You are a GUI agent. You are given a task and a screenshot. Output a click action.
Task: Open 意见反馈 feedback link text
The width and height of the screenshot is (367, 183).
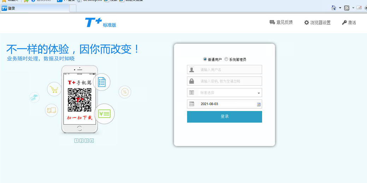pyautogui.click(x=284, y=23)
